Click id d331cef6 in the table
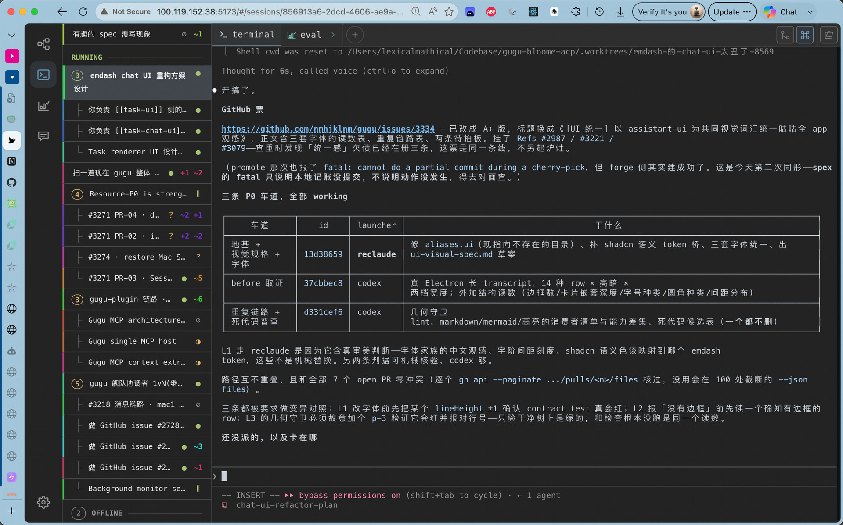The width and height of the screenshot is (843, 525). [x=323, y=312]
